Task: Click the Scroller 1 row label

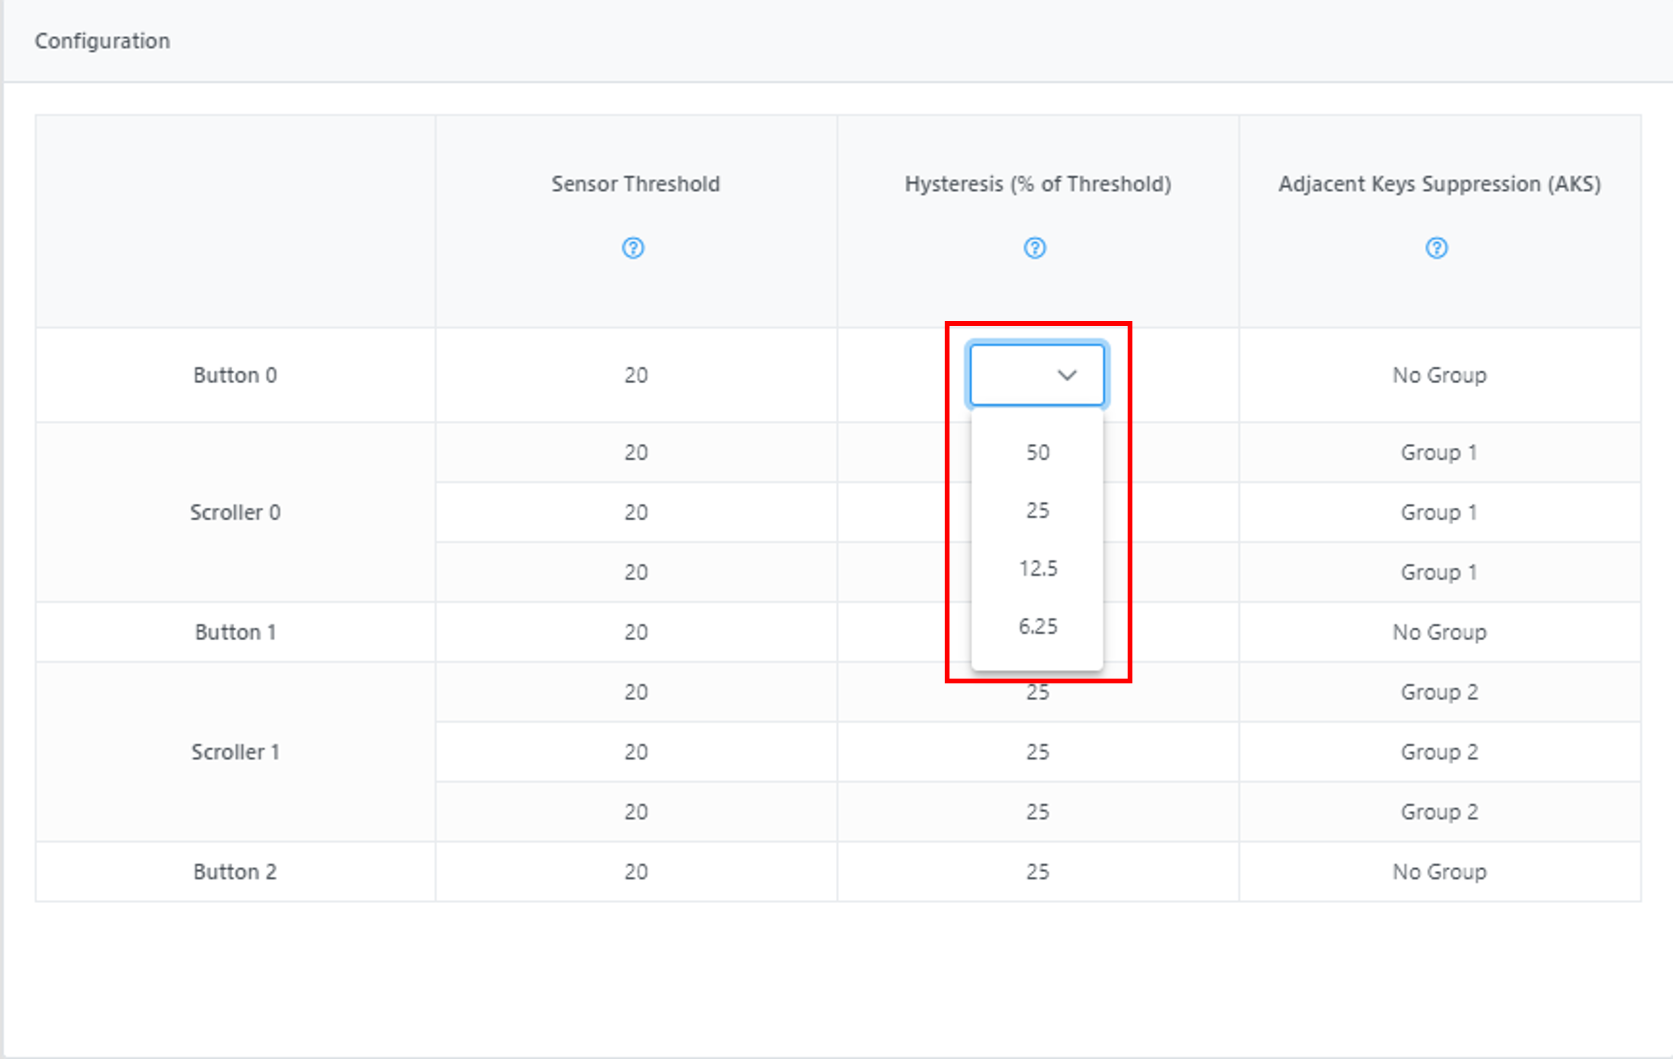Action: (235, 752)
